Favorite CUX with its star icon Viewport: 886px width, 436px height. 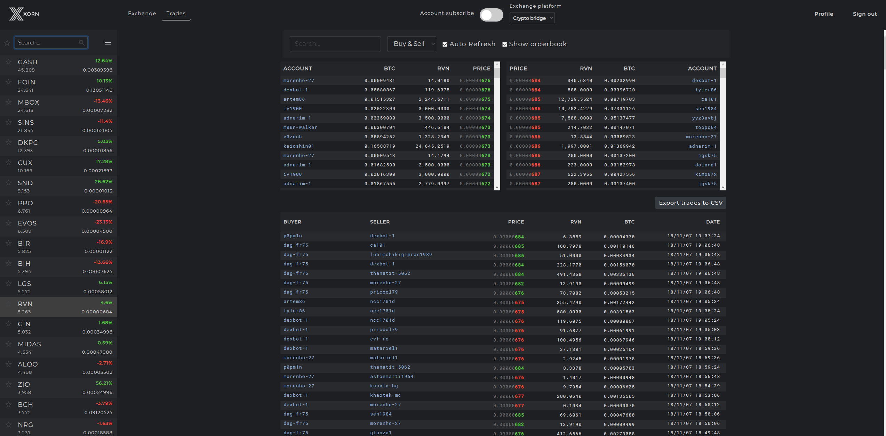point(9,163)
